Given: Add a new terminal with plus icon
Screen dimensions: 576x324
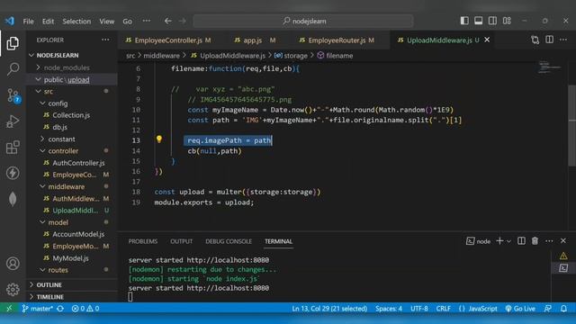Looking at the screenshot, I should 499,241.
